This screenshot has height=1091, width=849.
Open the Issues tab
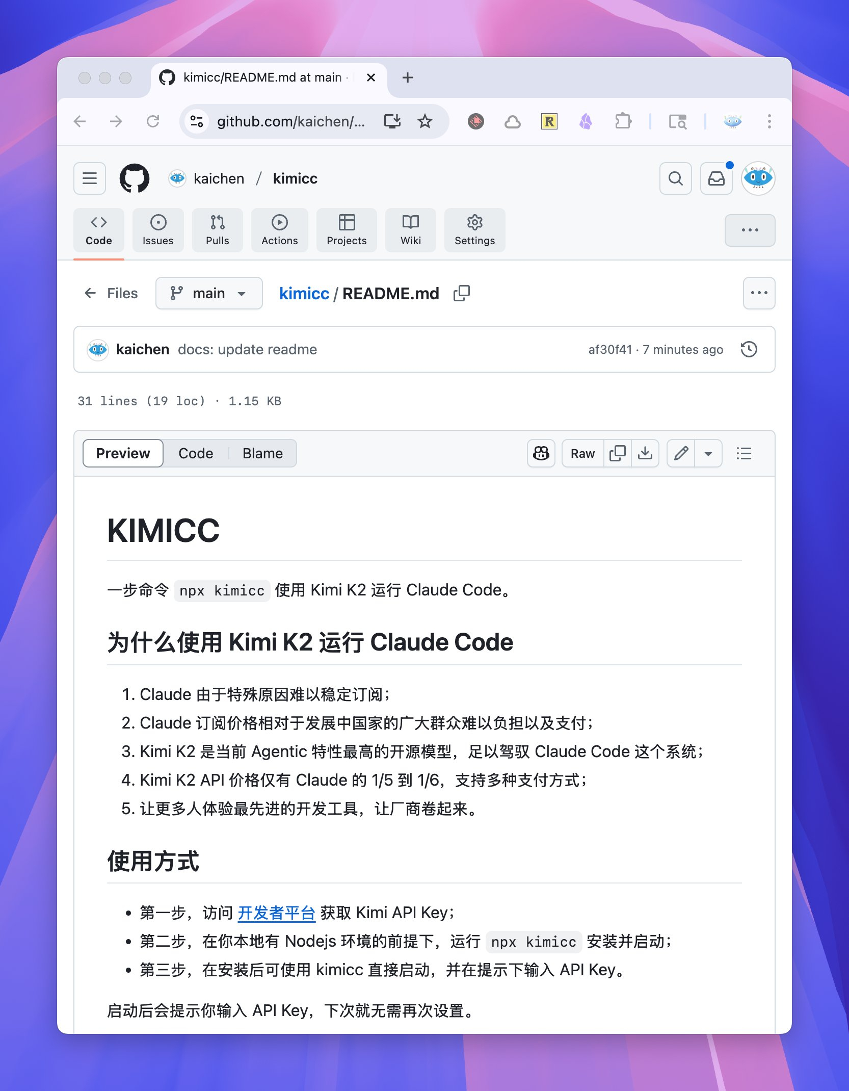coord(158,230)
